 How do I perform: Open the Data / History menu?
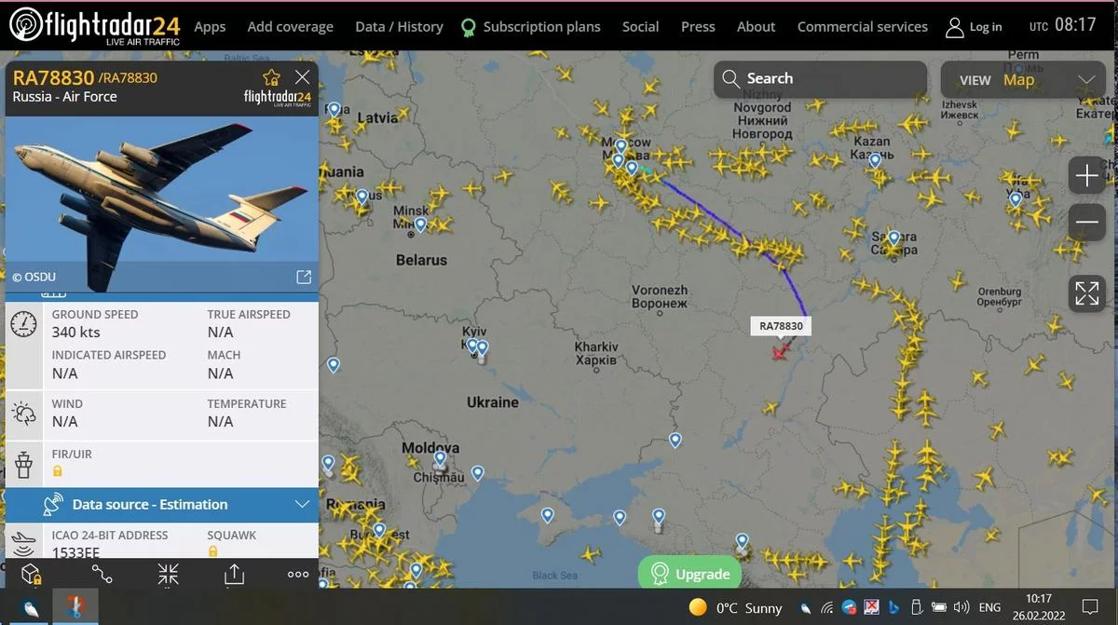point(399,26)
